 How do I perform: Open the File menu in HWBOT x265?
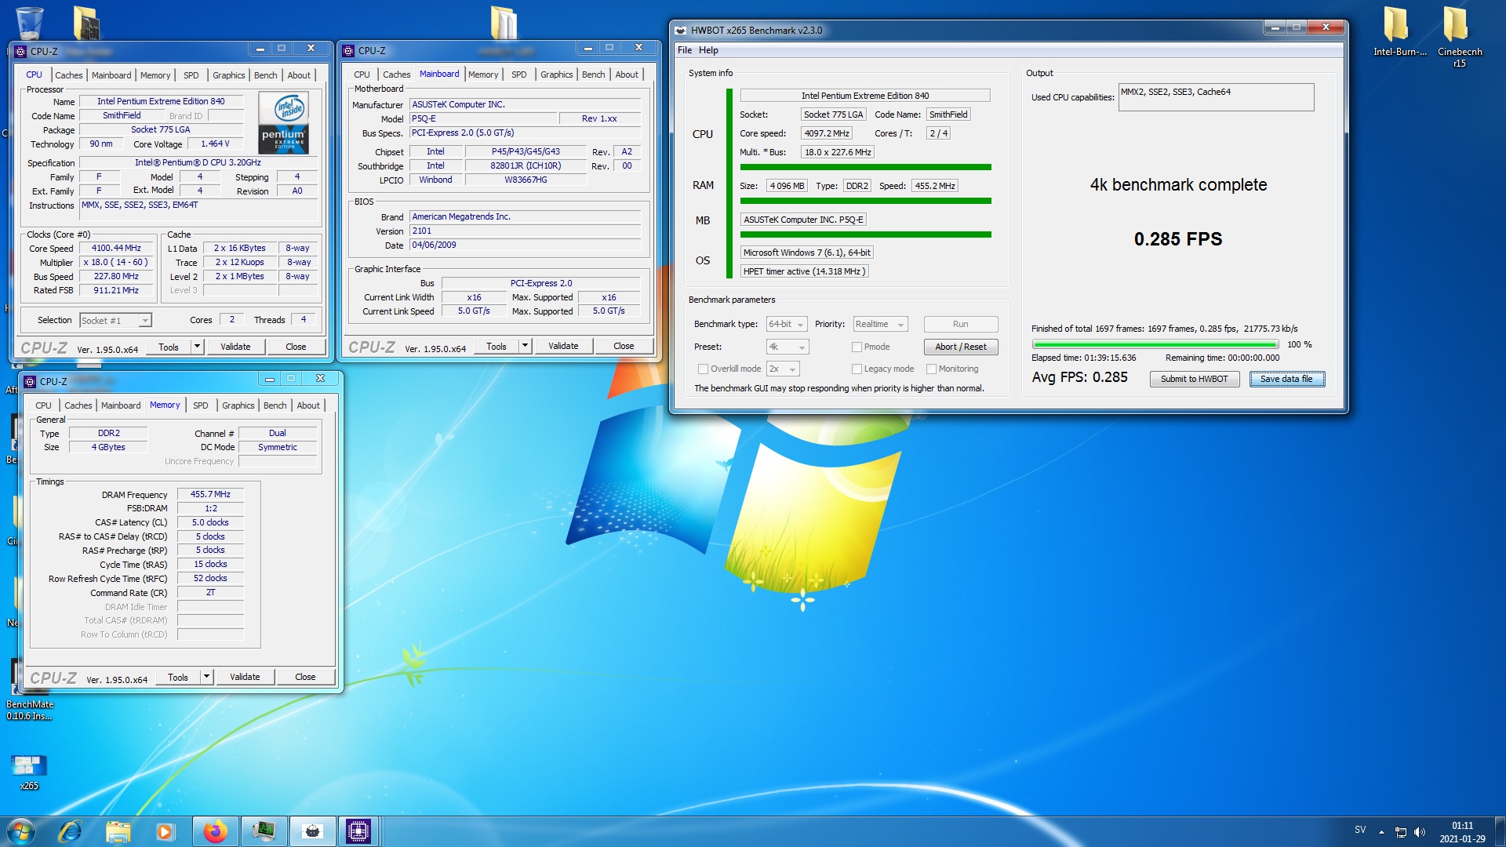click(685, 50)
